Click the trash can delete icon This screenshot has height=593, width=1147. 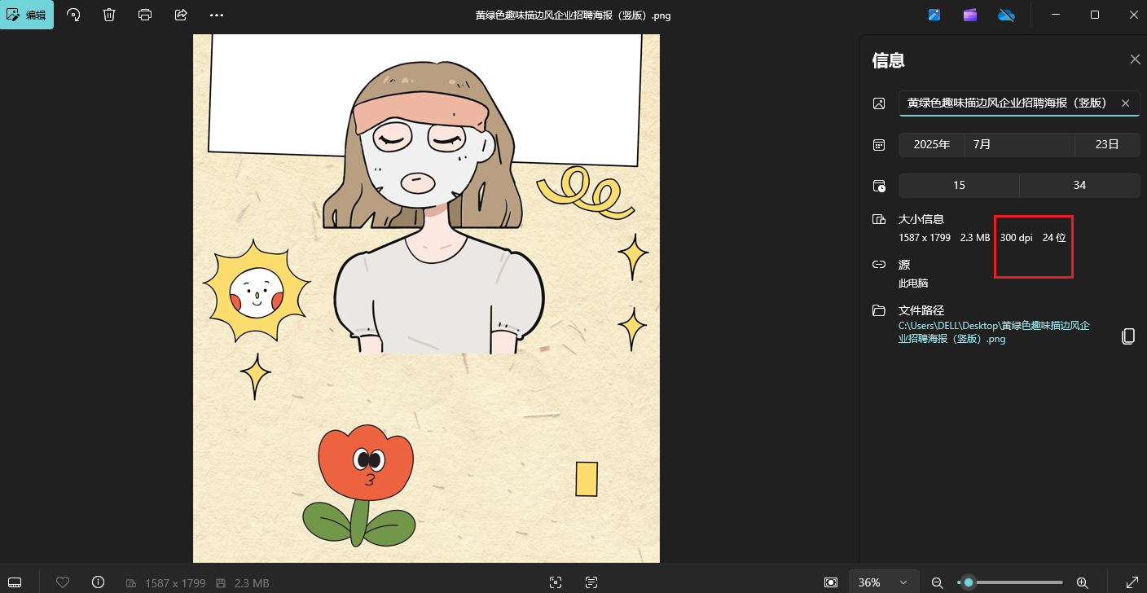pyautogui.click(x=109, y=15)
